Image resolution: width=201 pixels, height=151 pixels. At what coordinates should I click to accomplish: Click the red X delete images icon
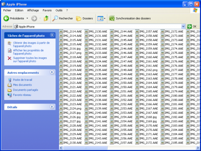pos(9,58)
